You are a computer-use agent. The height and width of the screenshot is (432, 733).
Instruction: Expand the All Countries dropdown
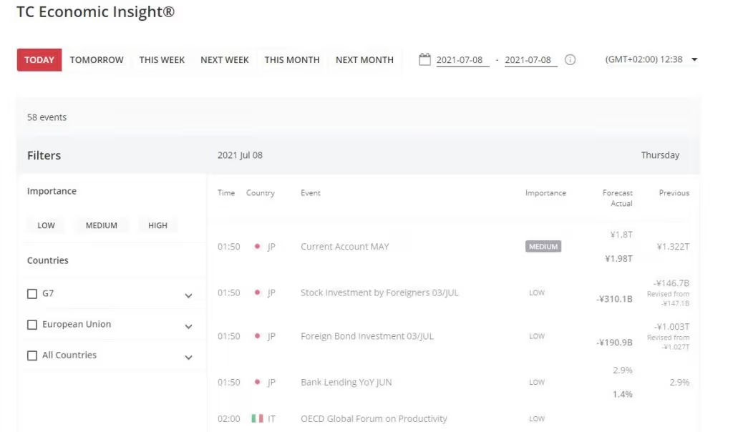[x=188, y=356]
